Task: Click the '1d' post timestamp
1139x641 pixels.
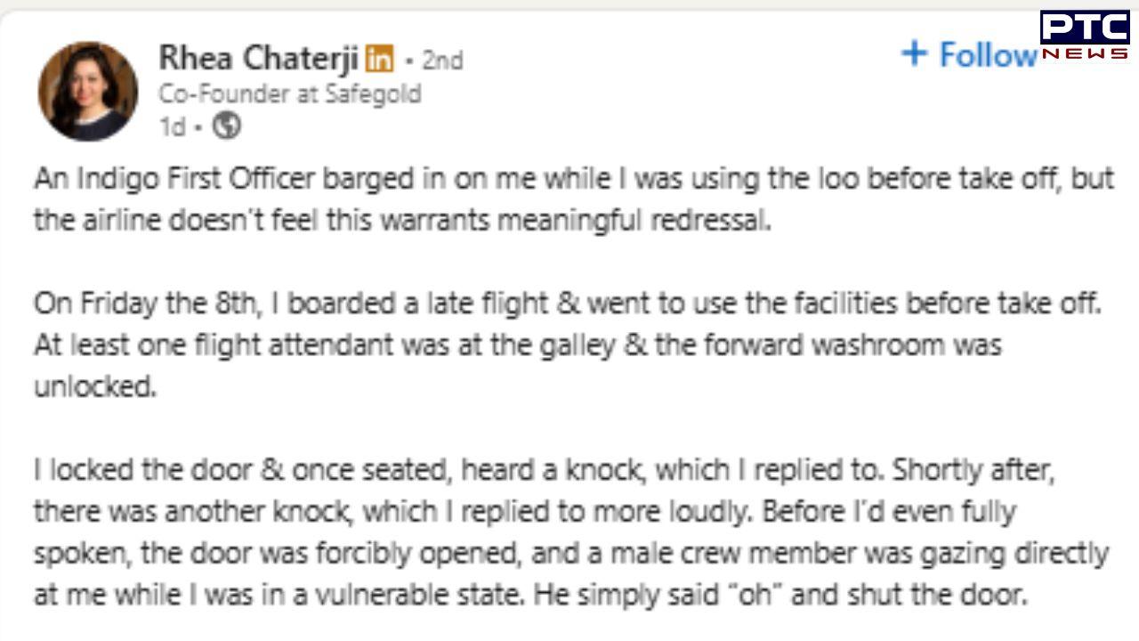Action: (173, 127)
